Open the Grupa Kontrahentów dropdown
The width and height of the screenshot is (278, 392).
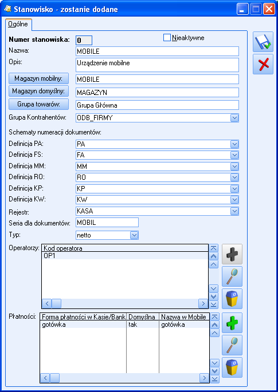[234, 118]
